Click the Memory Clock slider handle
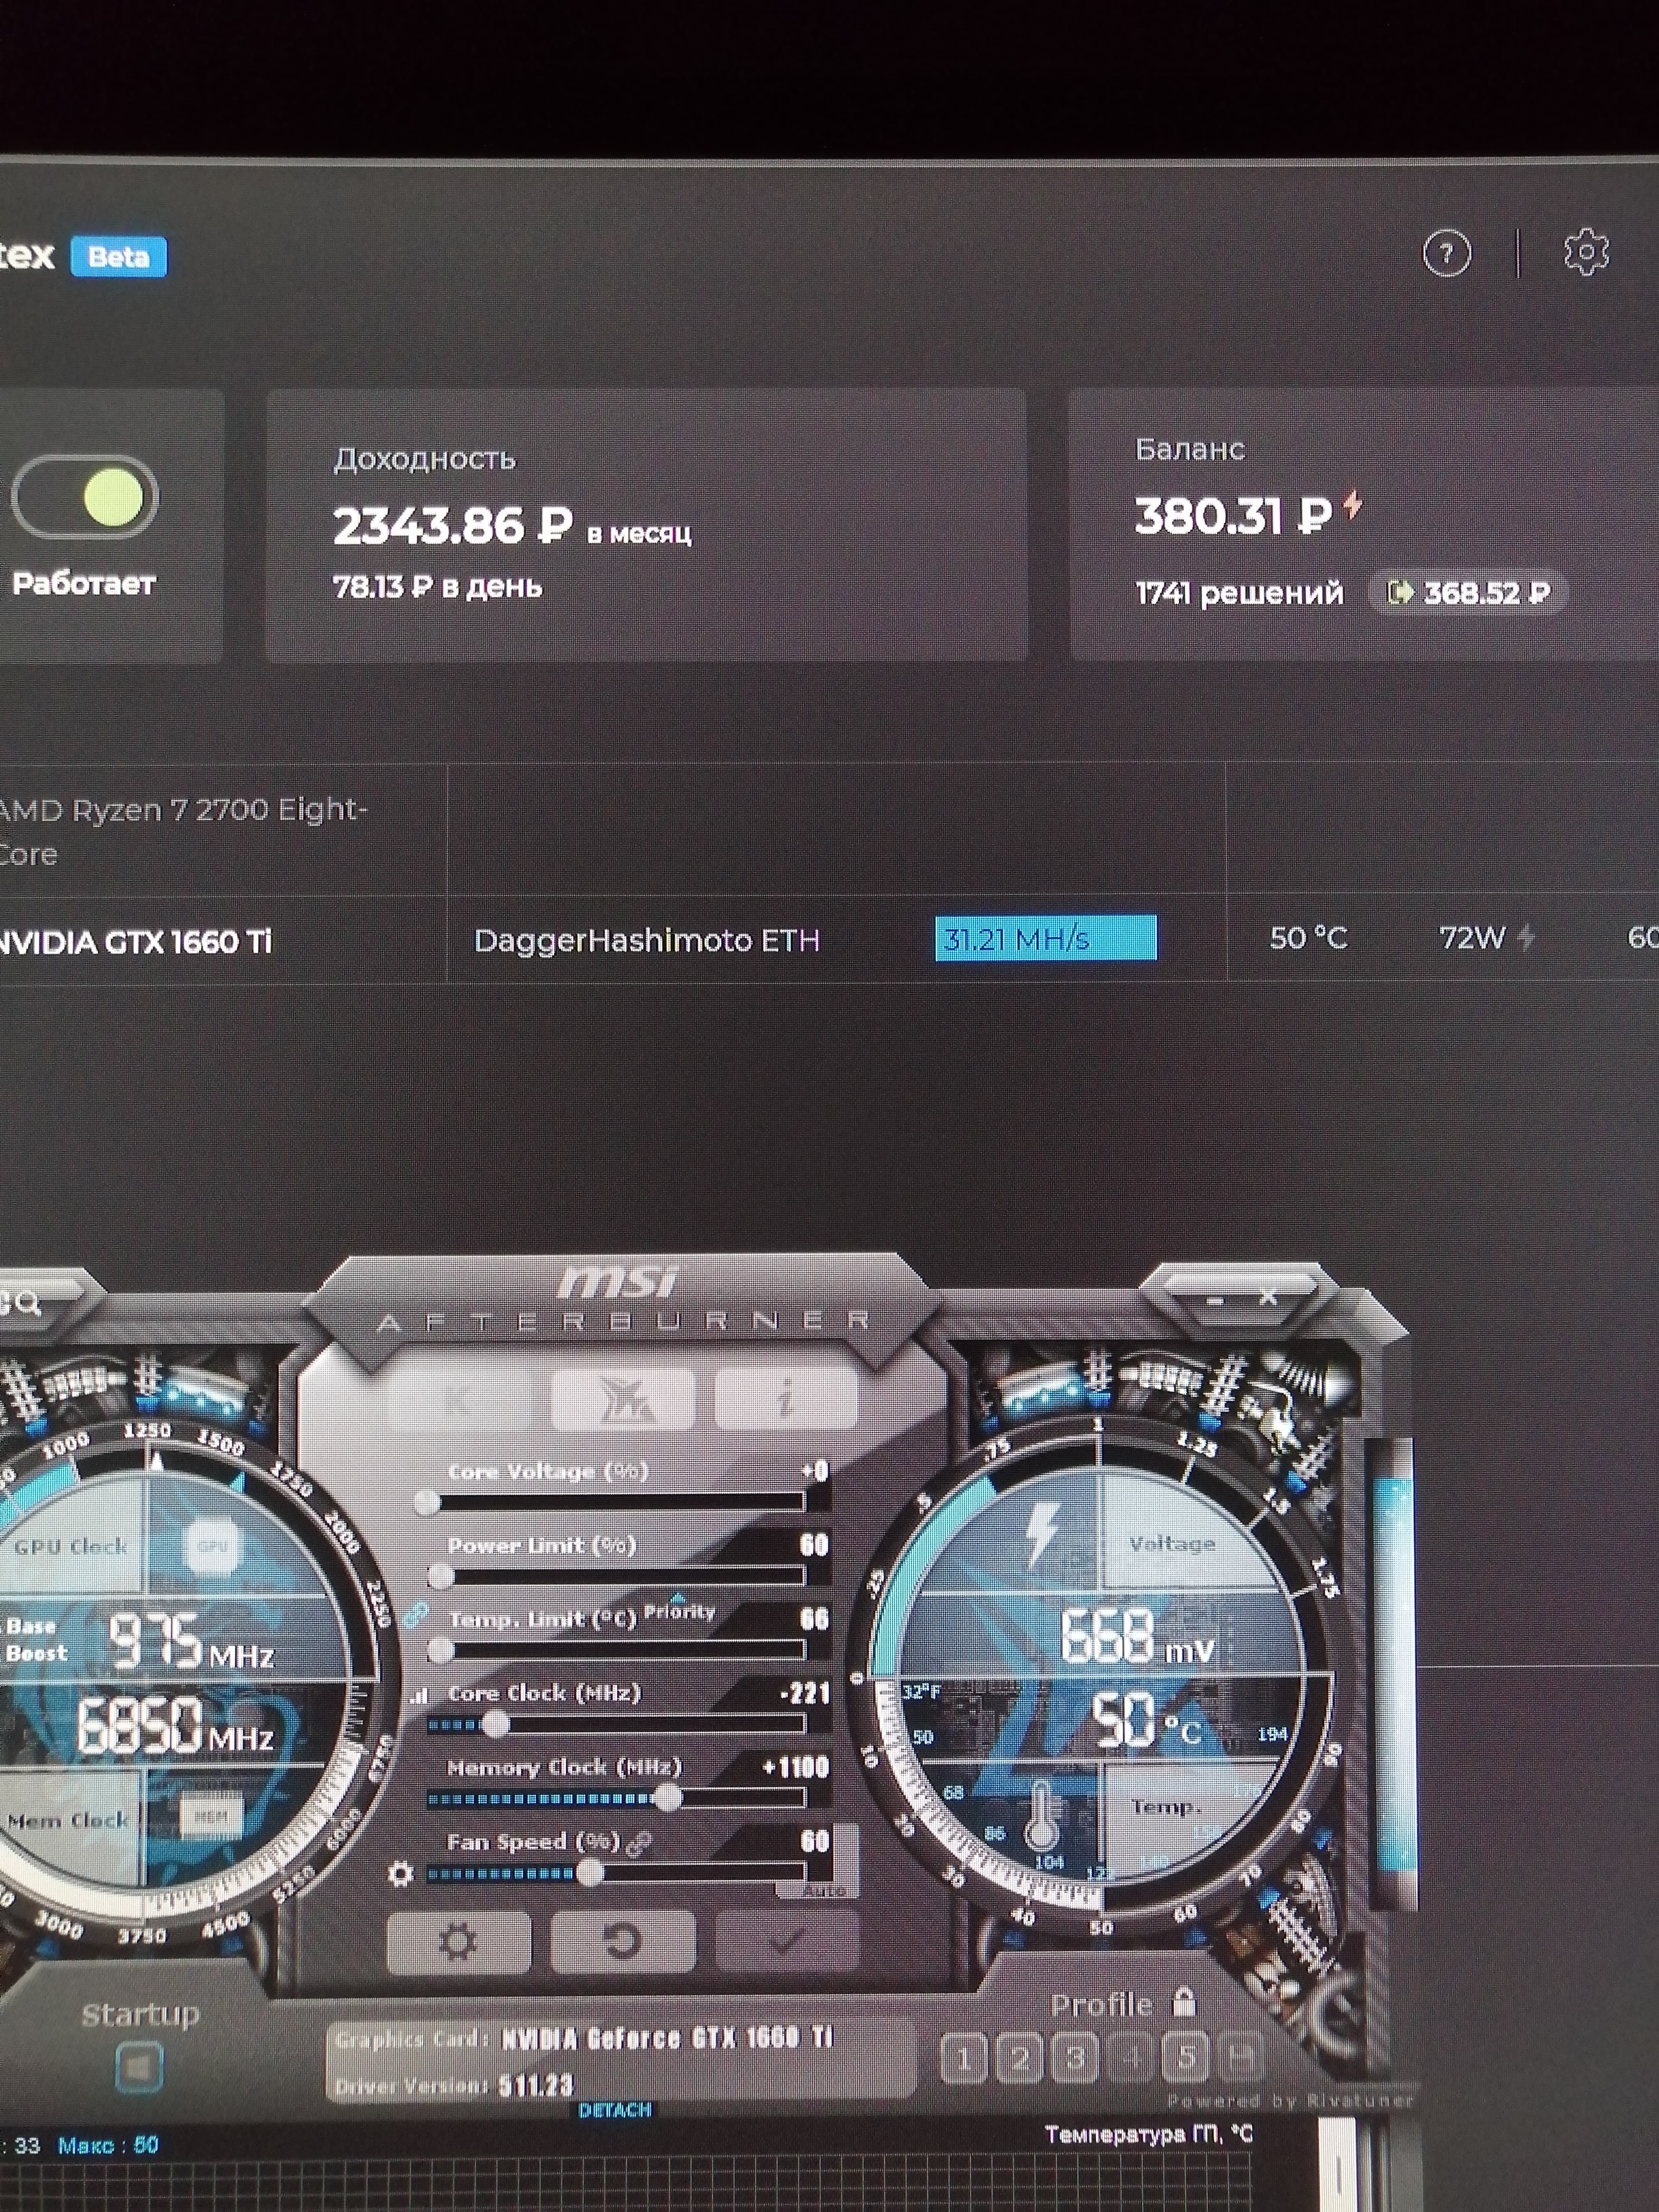 click(x=668, y=1798)
